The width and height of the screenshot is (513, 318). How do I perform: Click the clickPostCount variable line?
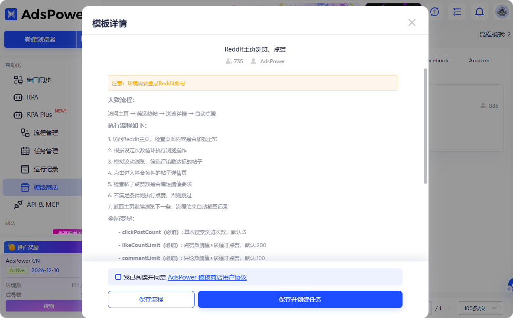pyautogui.click(x=182, y=232)
